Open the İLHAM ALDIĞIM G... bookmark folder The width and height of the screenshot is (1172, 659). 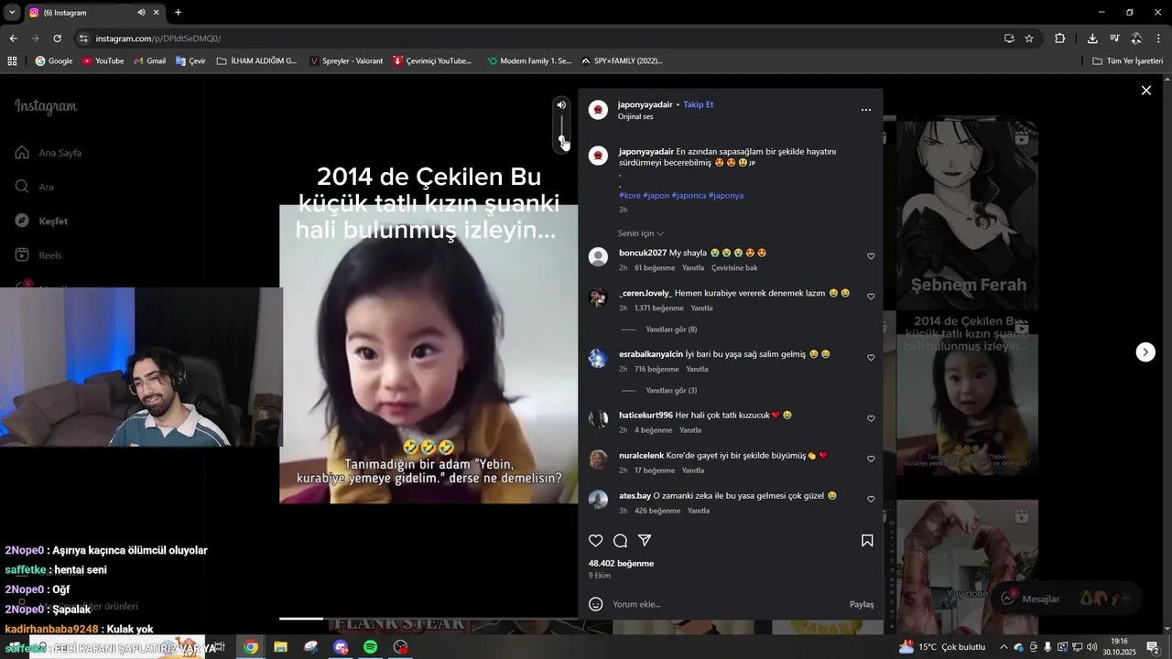pos(256,61)
